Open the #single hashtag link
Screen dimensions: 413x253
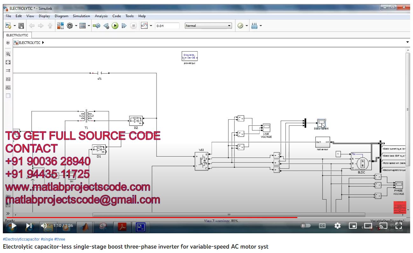point(47,239)
